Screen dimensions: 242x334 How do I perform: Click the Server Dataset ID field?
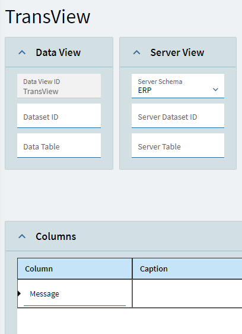click(178, 116)
